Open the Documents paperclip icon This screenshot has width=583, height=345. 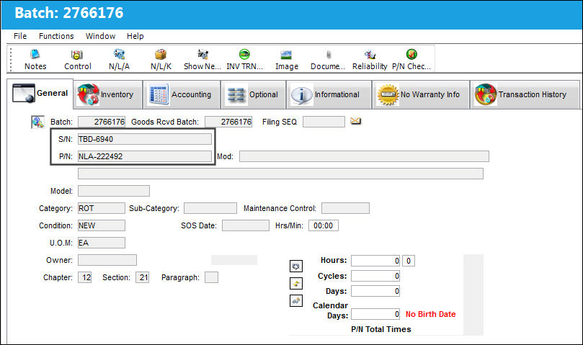(x=329, y=55)
